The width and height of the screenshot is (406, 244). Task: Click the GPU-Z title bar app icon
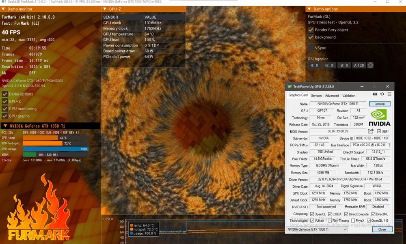289,86
